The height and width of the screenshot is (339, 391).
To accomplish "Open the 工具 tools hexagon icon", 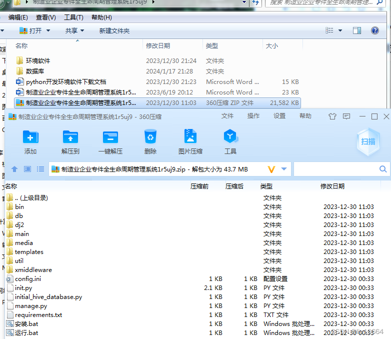I will [x=230, y=136].
